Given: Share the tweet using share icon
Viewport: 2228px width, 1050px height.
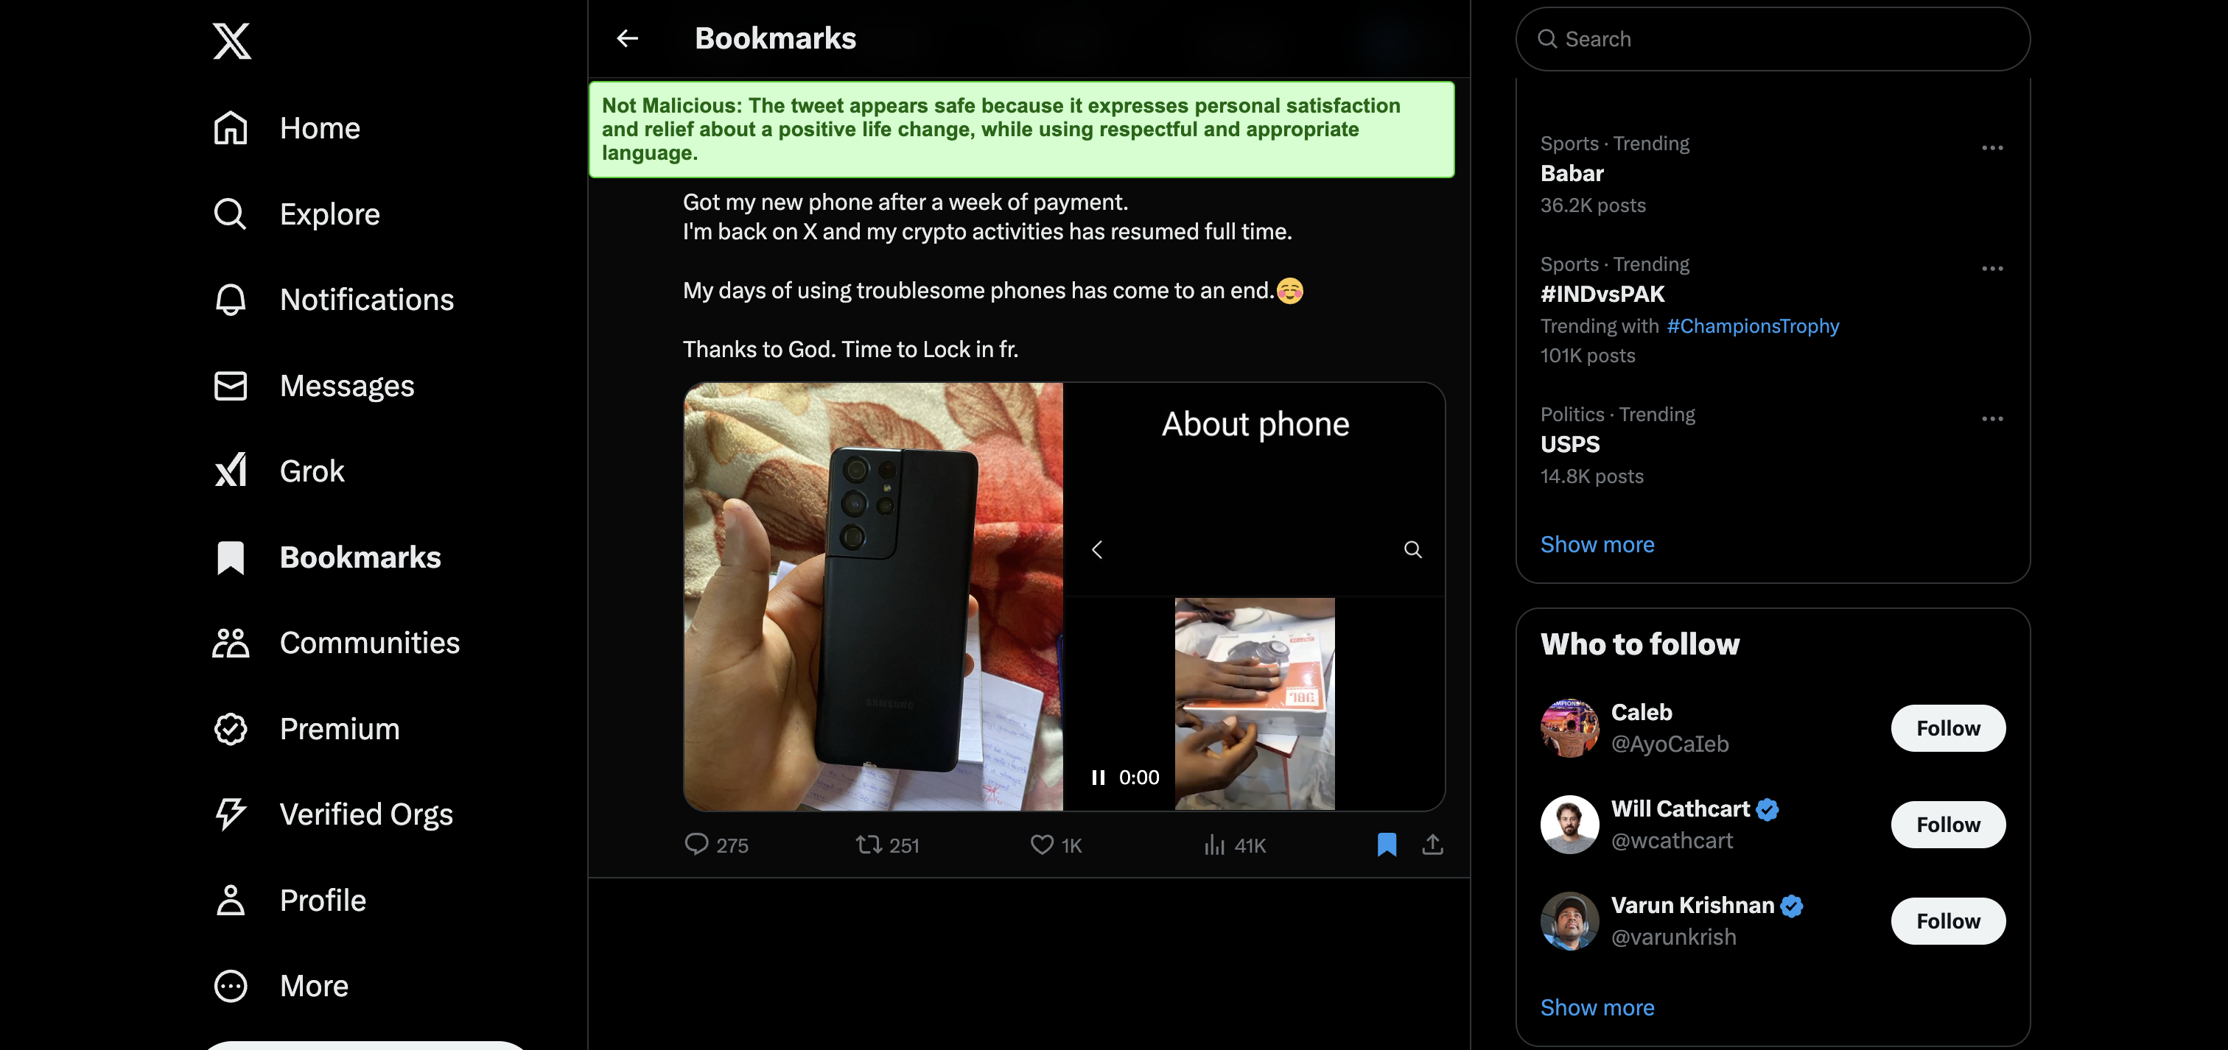Looking at the screenshot, I should click(x=1432, y=845).
